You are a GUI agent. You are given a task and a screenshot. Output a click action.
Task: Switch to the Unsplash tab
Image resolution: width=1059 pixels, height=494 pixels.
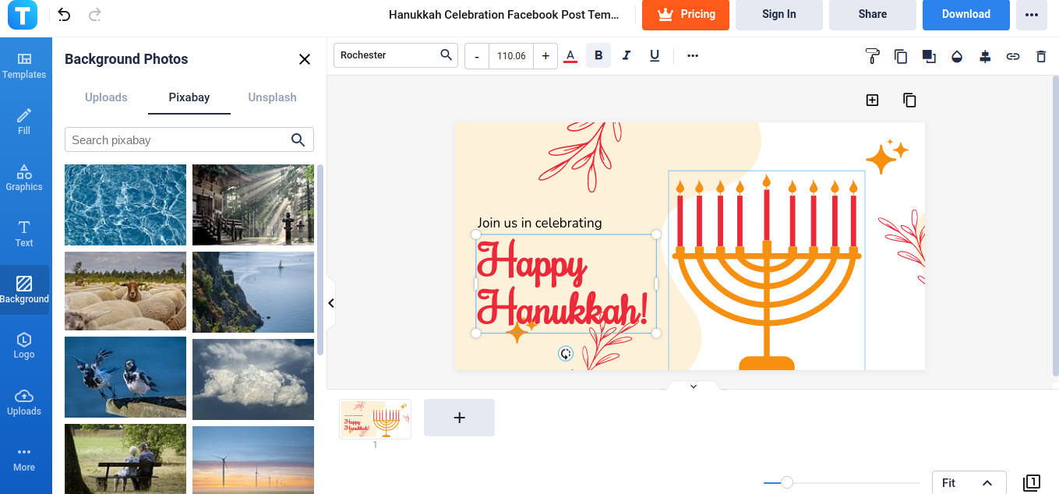pos(272,97)
